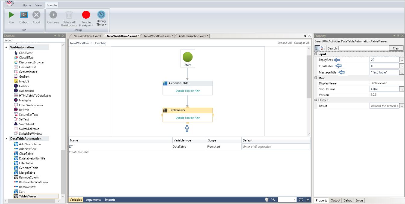Collapse the DataTableAutomation toolbox category
Viewport: 405px width, 204px height.
pyautogui.click(x=6, y=139)
